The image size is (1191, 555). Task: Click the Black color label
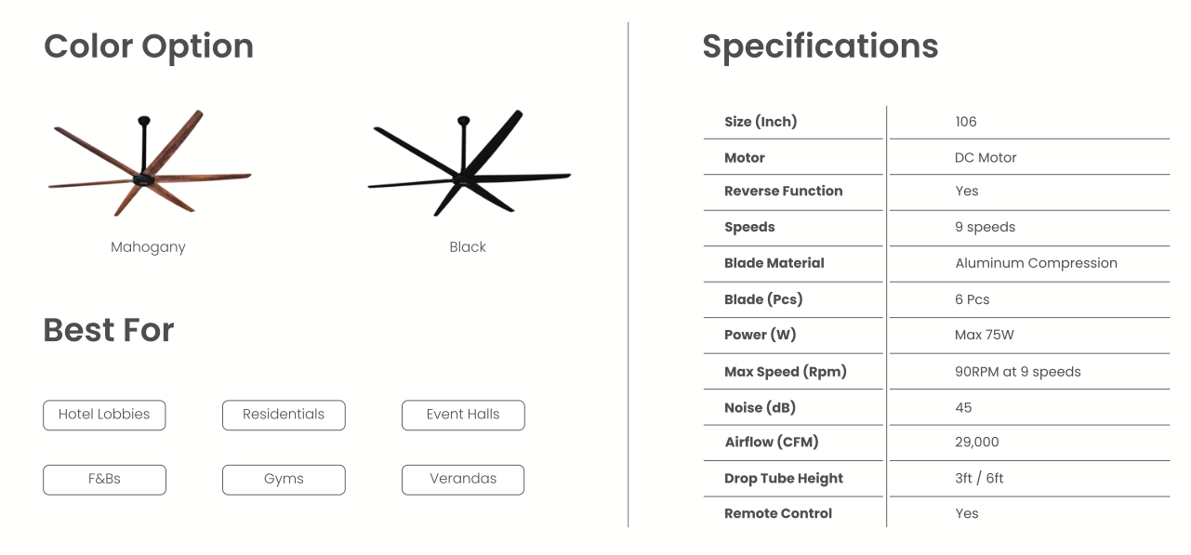(x=468, y=247)
